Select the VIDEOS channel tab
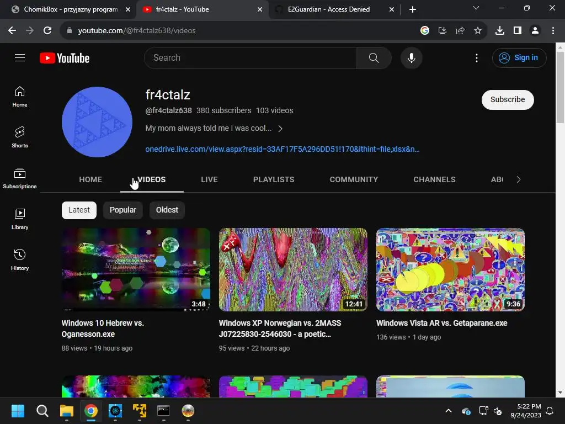565x424 pixels. pos(152,179)
